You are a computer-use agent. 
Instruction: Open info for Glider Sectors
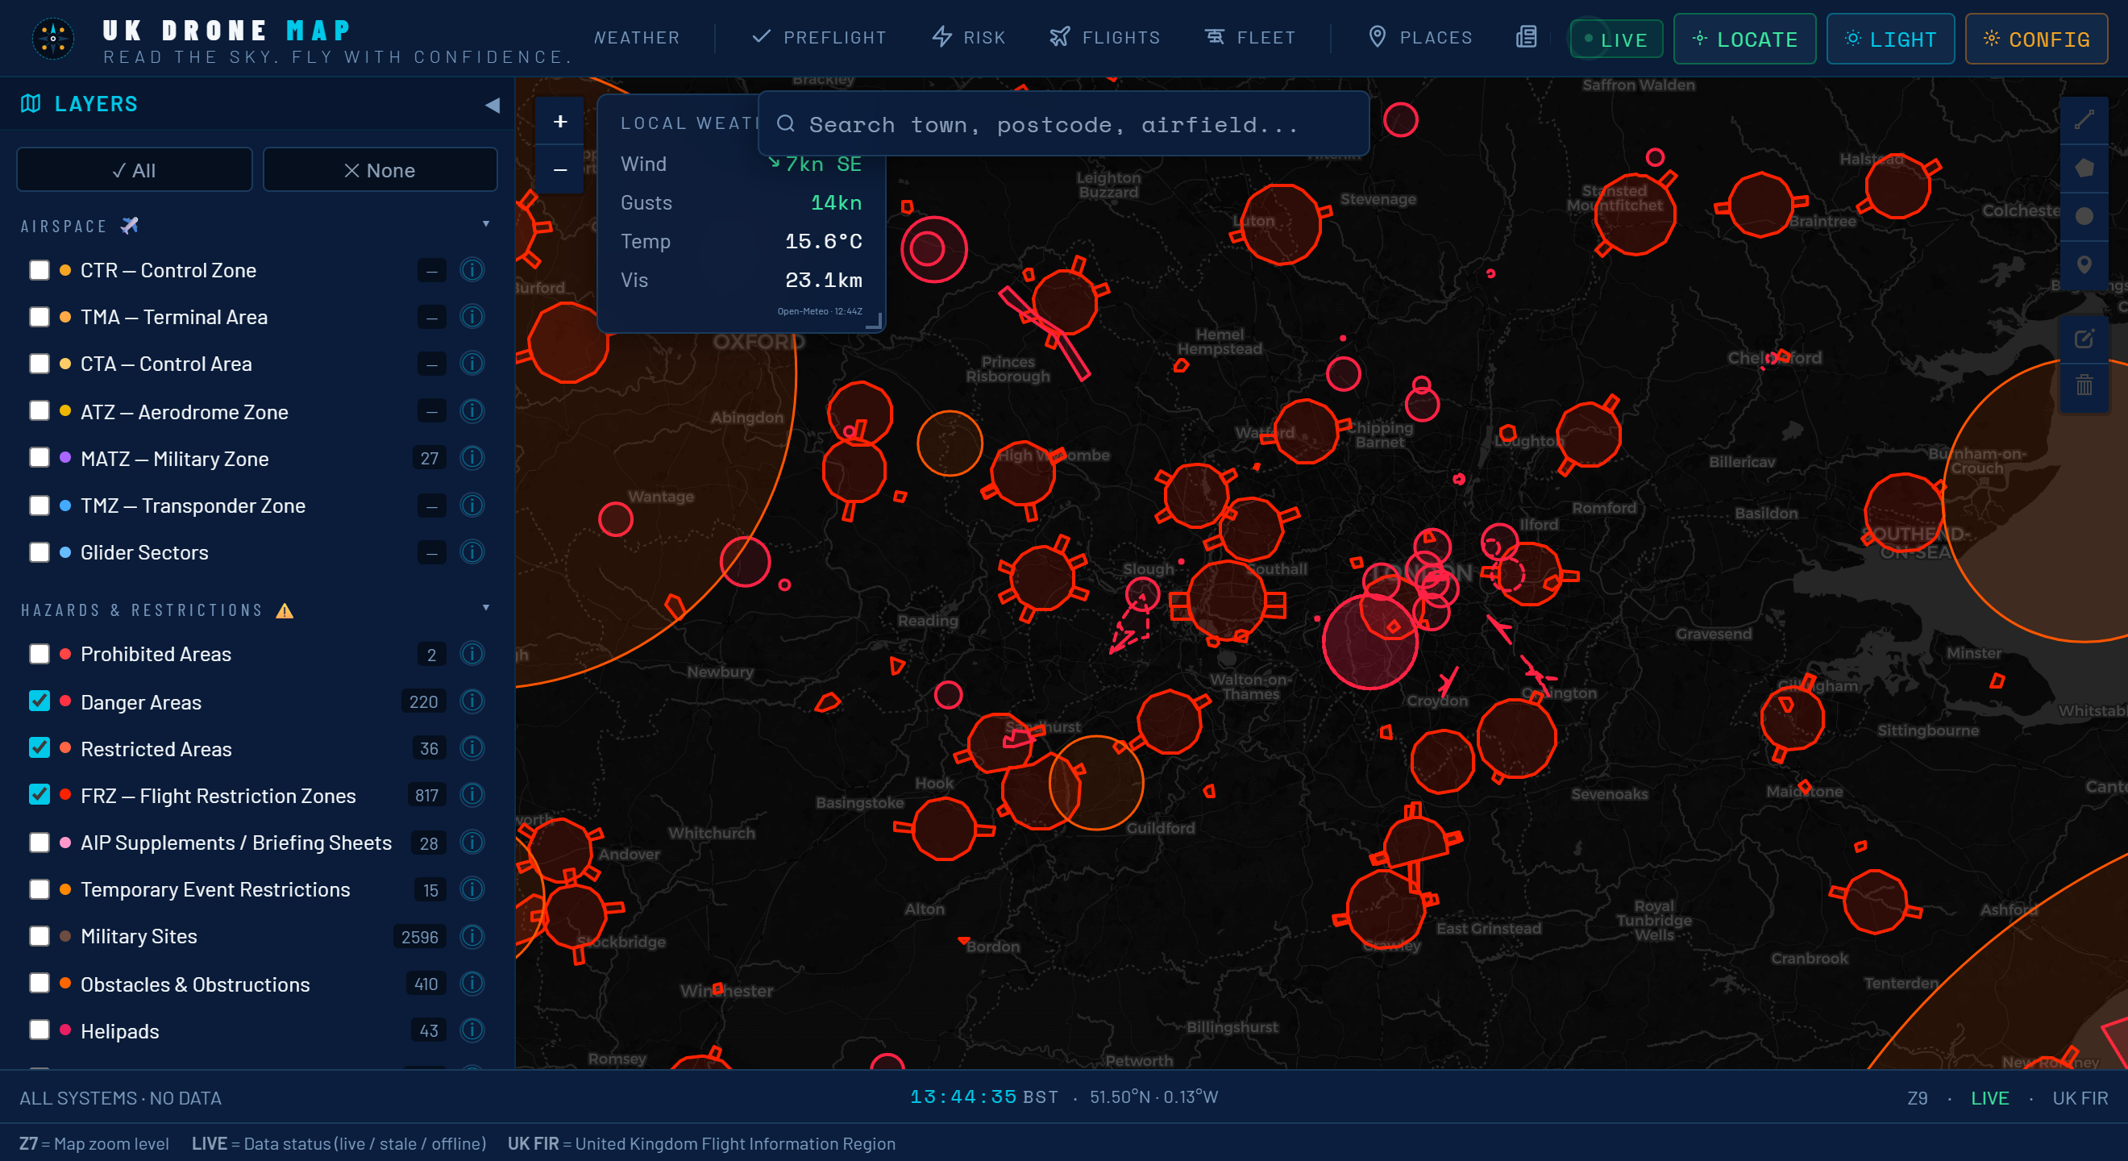472,552
